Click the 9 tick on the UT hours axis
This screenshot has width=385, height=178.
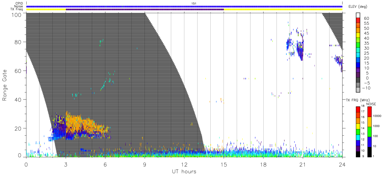coord(145,164)
